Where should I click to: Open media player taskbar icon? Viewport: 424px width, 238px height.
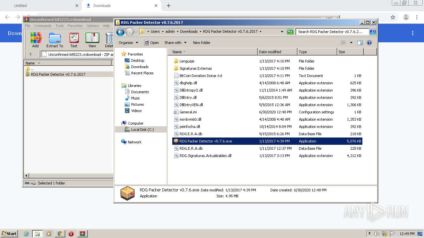click(49, 234)
